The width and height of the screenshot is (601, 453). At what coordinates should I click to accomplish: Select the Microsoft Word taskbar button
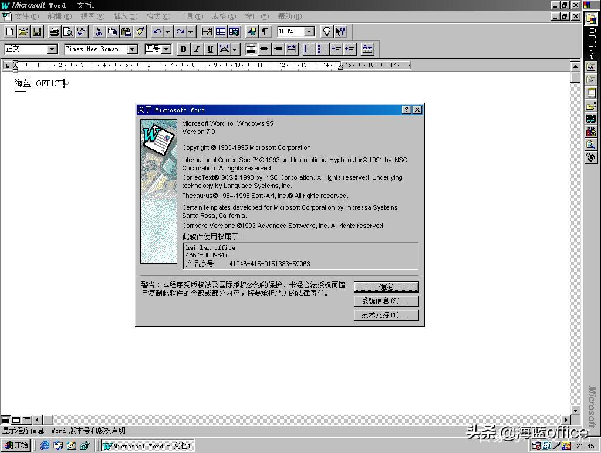point(147,446)
